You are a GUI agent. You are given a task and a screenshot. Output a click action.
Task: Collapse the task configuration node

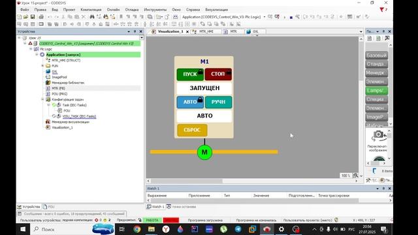[x=42, y=99]
